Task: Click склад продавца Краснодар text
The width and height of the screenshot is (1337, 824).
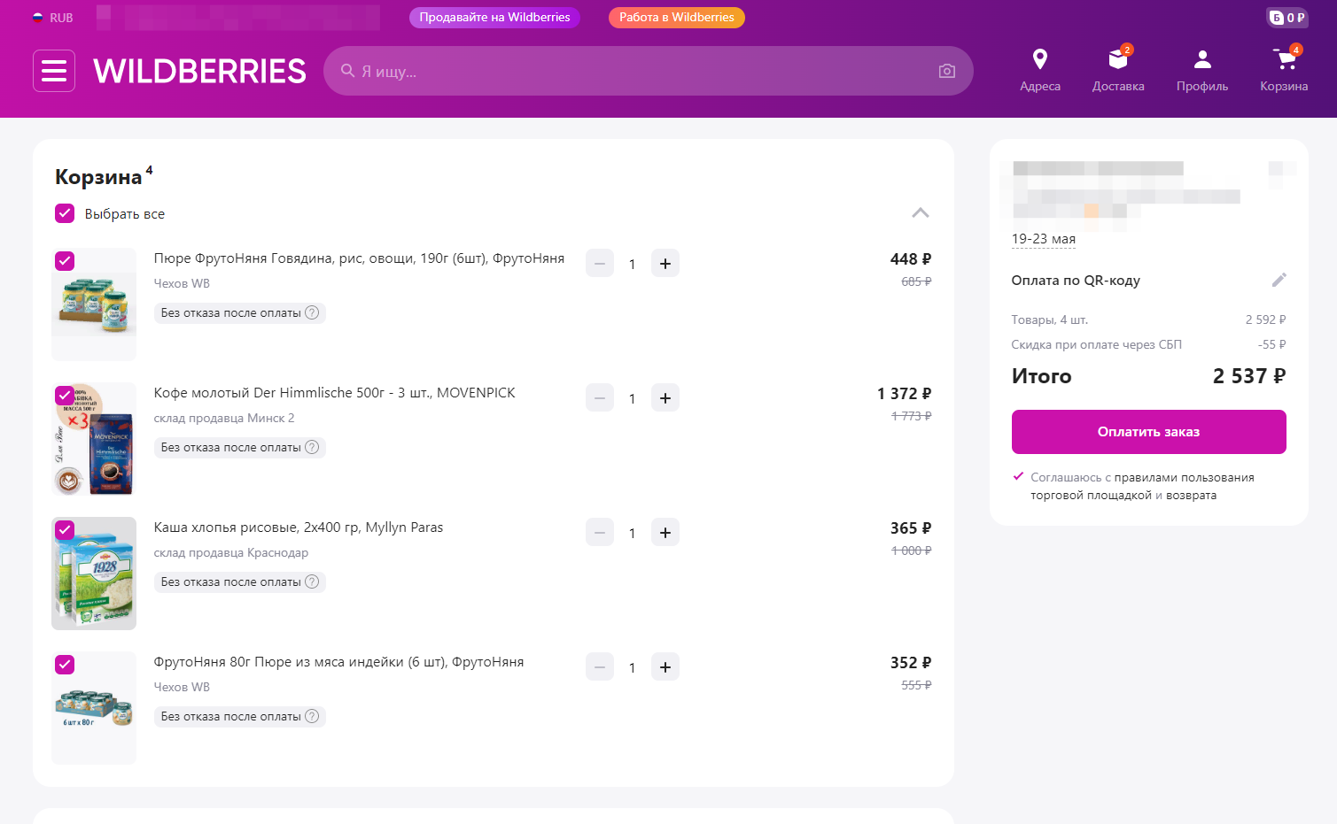Action: click(231, 553)
